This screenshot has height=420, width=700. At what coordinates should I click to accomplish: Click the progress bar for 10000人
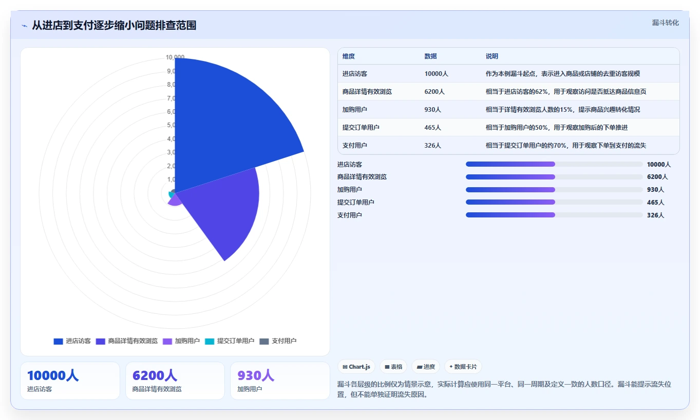[554, 164]
